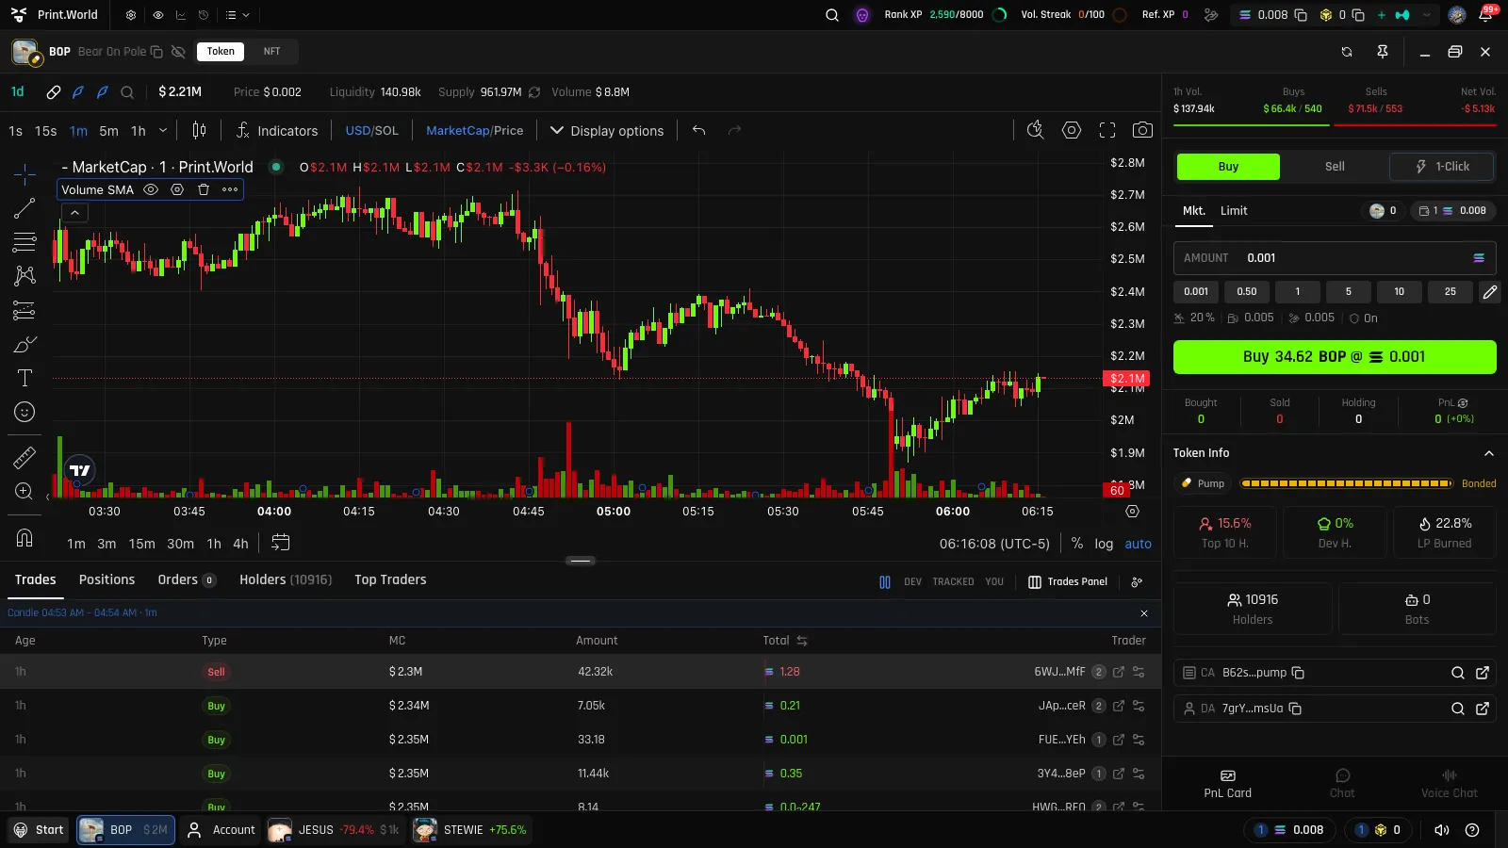The width and height of the screenshot is (1508, 848).
Task: Refresh the token window
Action: (1347, 52)
